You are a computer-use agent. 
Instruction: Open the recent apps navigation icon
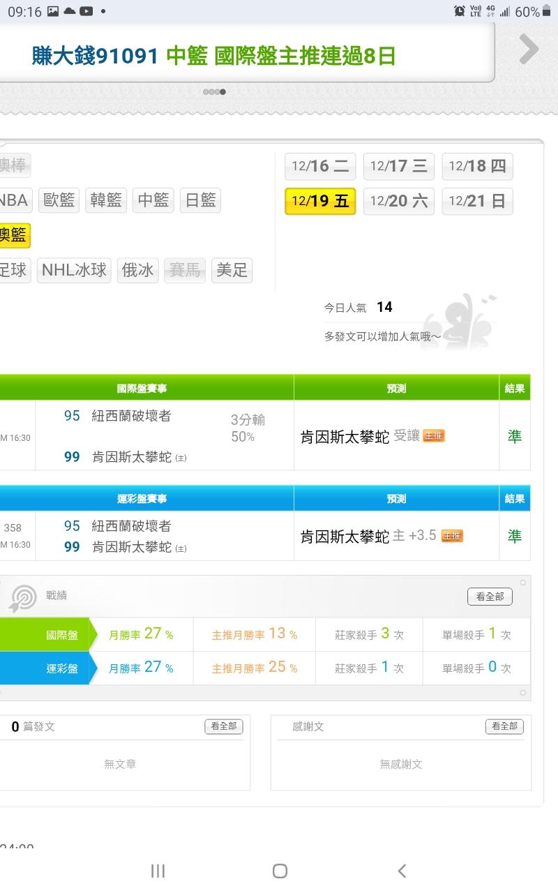[x=158, y=870]
